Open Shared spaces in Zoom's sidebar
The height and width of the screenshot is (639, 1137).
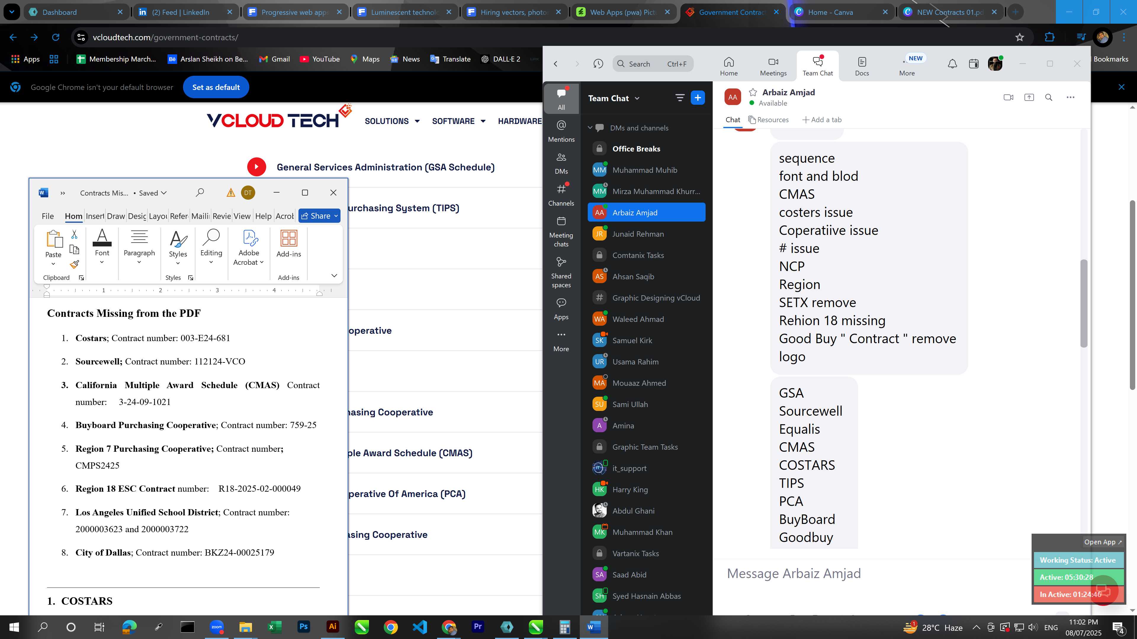[x=561, y=272]
